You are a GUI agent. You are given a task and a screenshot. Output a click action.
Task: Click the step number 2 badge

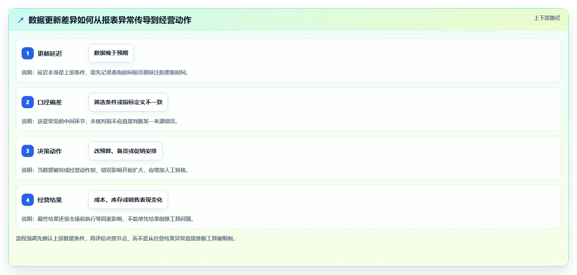[28, 102]
